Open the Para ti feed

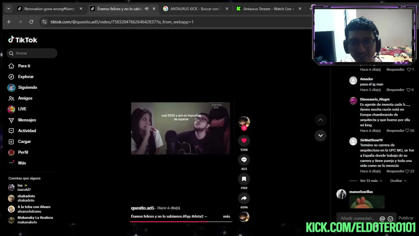[24, 66]
